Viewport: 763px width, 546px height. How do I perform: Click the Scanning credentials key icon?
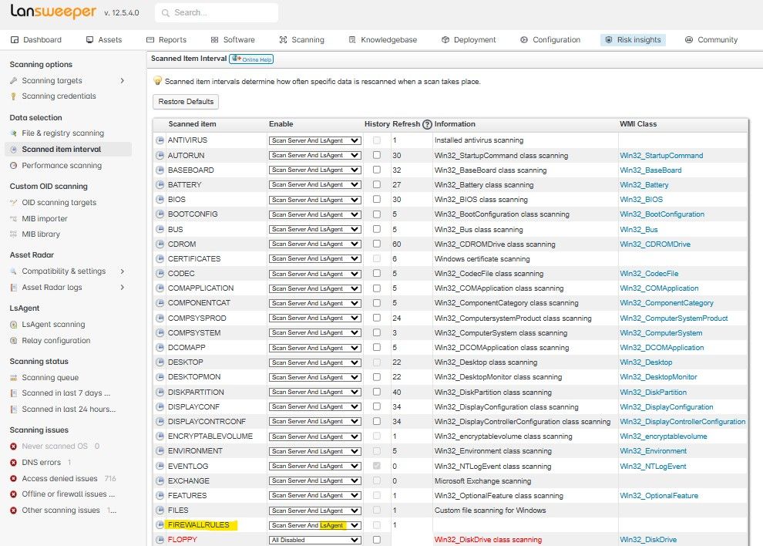point(14,96)
